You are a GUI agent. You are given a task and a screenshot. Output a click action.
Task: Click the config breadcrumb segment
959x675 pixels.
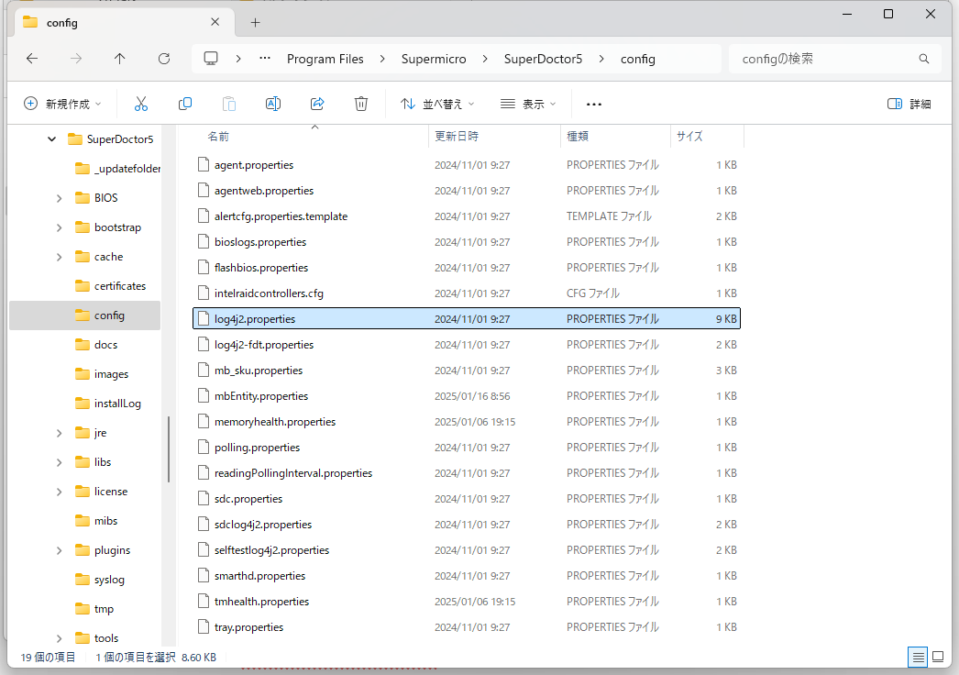click(638, 59)
